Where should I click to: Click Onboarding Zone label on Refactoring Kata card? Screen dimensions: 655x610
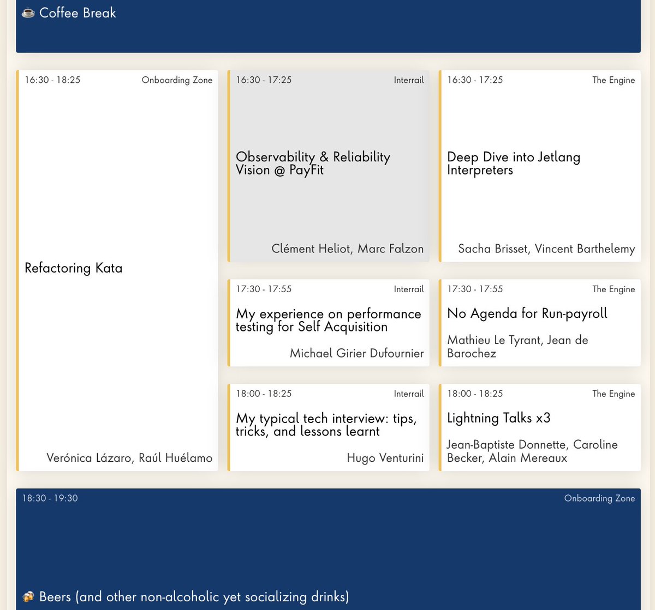(177, 80)
